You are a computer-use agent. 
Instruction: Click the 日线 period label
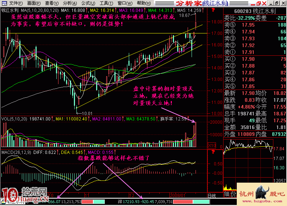[212, 196]
